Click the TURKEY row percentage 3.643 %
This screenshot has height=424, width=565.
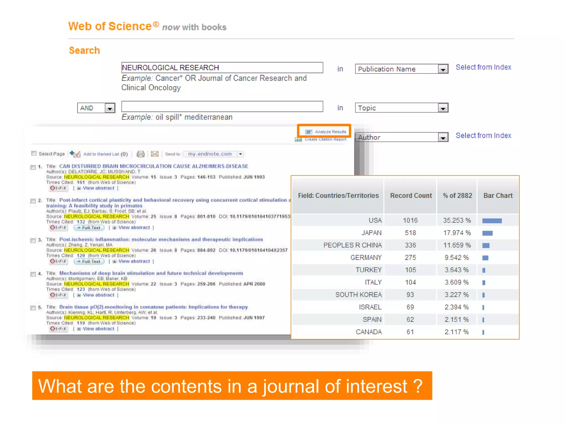click(x=457, y=270)
